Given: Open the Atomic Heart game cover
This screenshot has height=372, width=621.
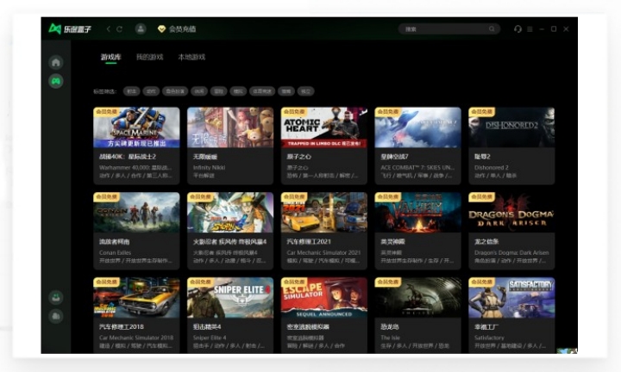Looking at the screenshot, I should tap(324, 127).
